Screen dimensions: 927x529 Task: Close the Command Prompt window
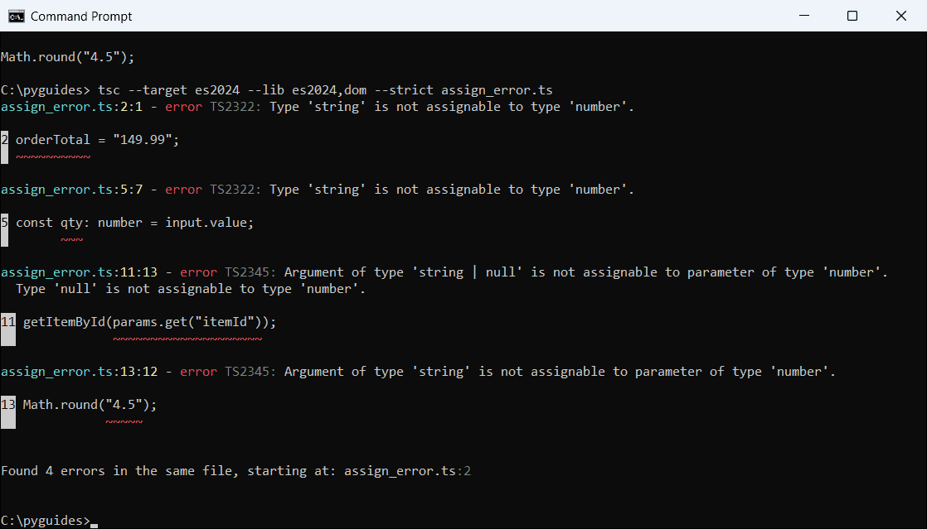(901, 16)
